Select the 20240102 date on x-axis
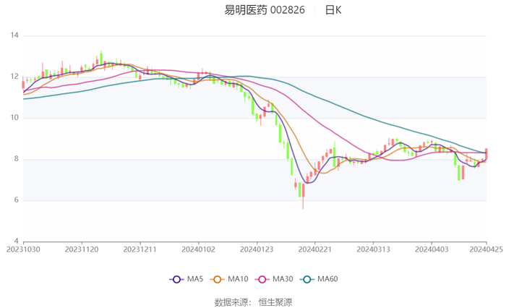 (x=198, y=248)
